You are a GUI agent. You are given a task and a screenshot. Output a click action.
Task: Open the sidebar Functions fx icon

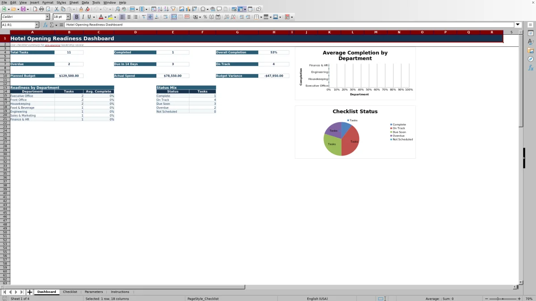tap(531, 68)
